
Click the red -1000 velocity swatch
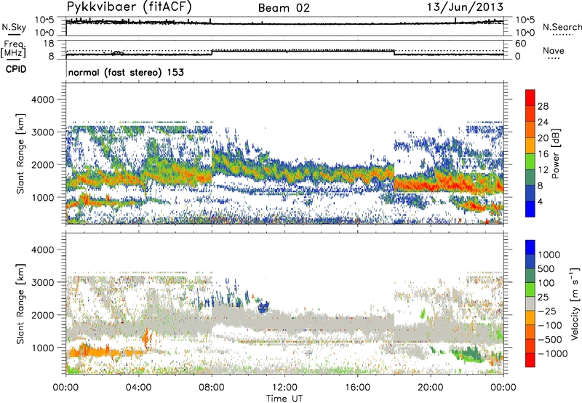coord(530,360)
